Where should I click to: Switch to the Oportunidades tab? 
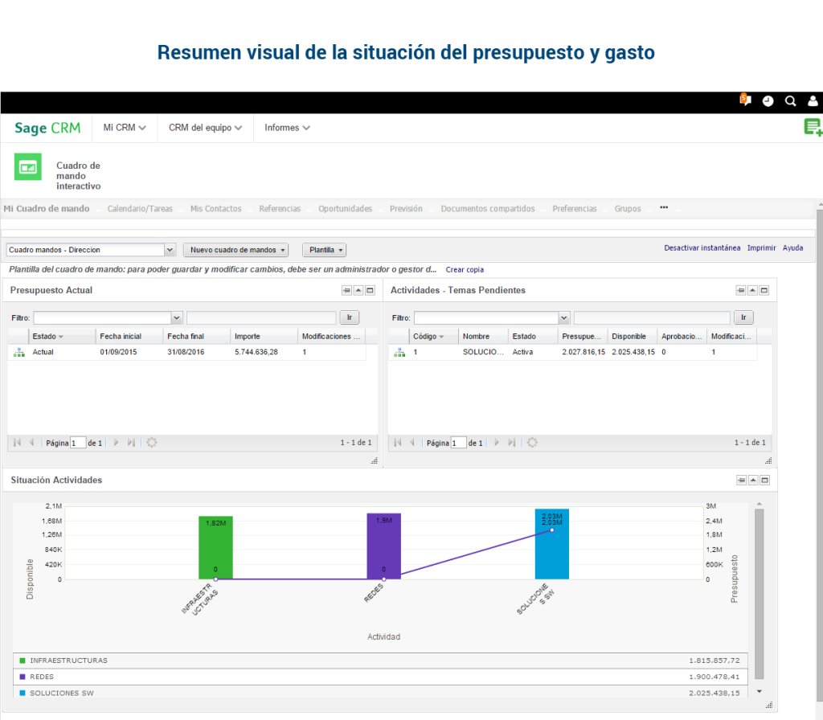click(345, 209)
